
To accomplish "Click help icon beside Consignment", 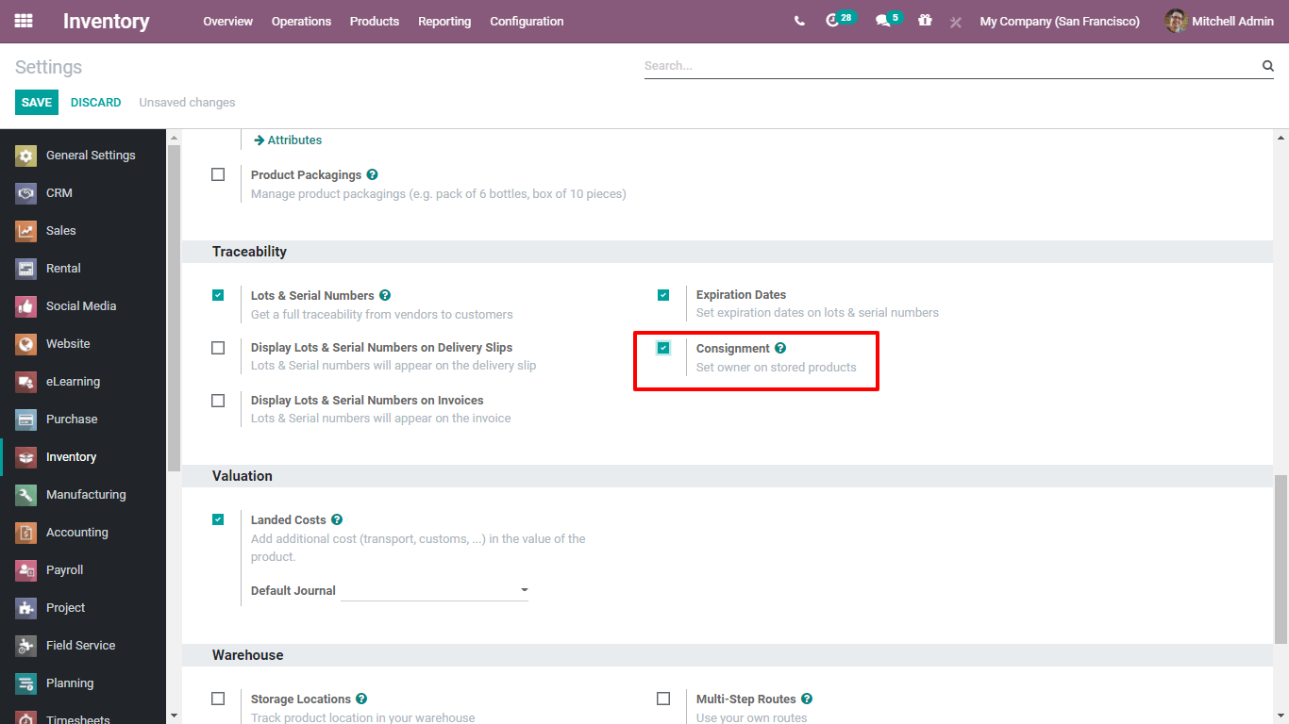I will pyautogui.click(x=780, y=348).
